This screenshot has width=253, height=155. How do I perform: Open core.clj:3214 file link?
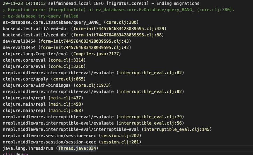67,60
